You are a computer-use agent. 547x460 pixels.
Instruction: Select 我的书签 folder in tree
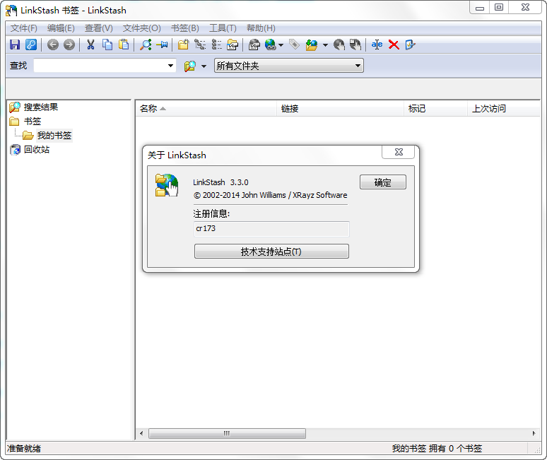coord(54,135)
